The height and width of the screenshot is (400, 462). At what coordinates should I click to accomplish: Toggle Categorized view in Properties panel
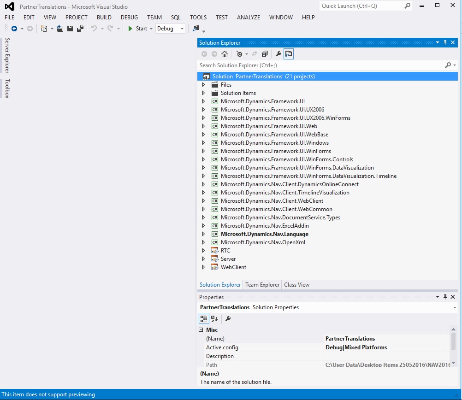203,319
